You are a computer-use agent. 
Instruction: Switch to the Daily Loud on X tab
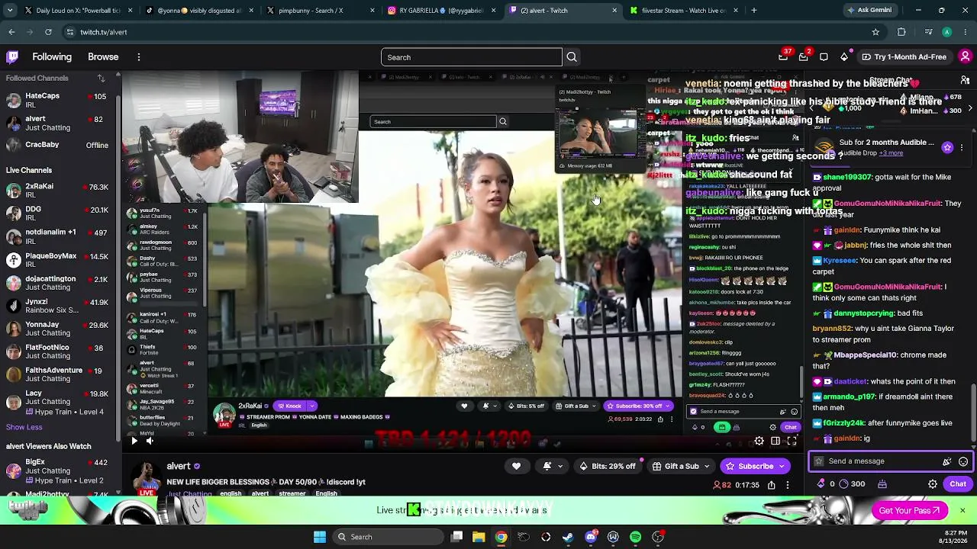click(x=79, y=11)
